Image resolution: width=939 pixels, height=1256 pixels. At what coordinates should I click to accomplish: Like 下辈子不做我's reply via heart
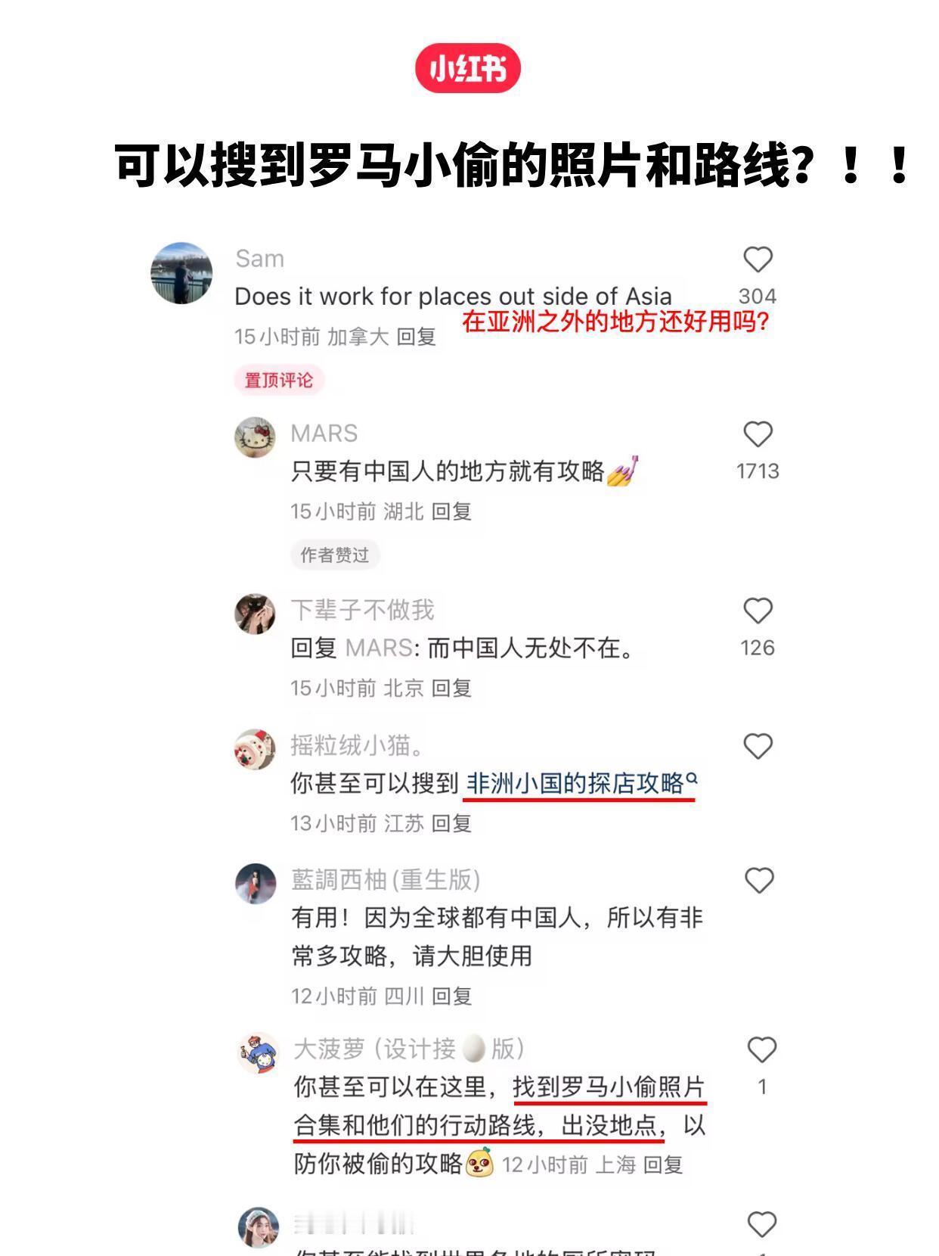(x=758, y=611)
